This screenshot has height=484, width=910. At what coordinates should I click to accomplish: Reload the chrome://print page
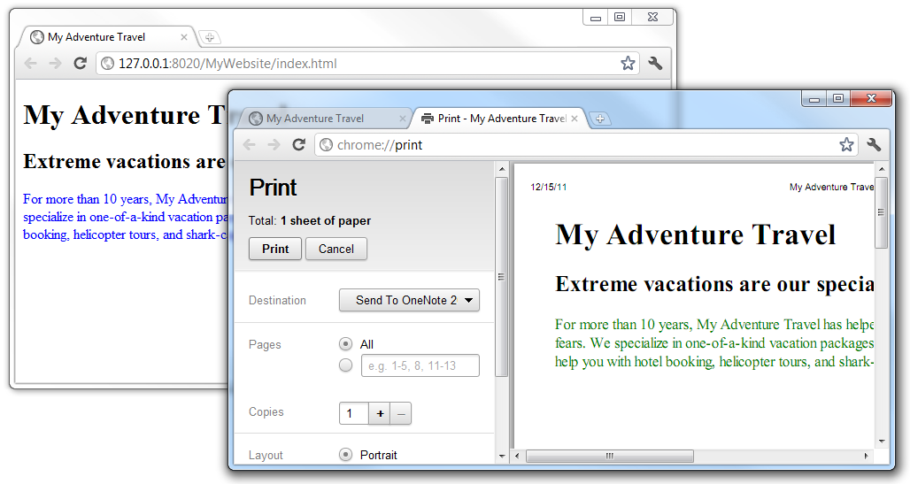coord(299,144)
